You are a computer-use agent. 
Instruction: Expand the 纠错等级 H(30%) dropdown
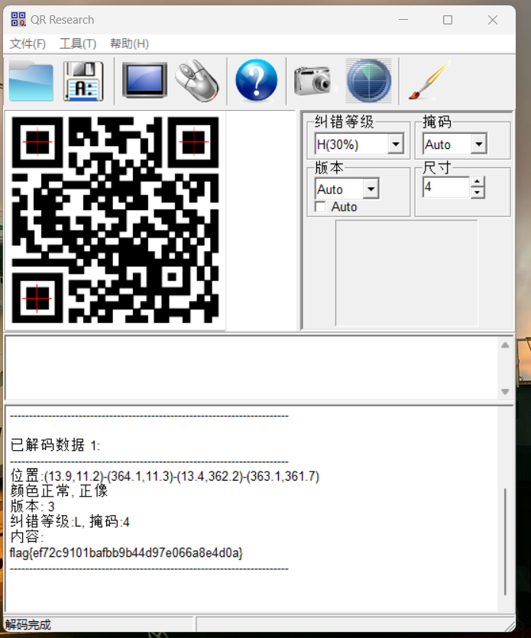tap(396, 144)
